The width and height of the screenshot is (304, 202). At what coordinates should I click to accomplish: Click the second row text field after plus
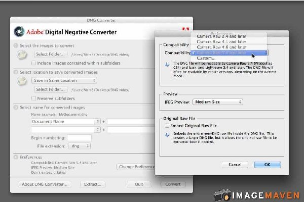(x=131, y=130)
